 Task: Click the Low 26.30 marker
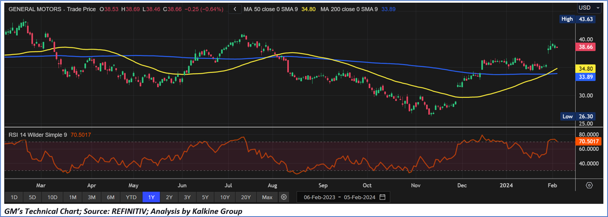point(578,117)
